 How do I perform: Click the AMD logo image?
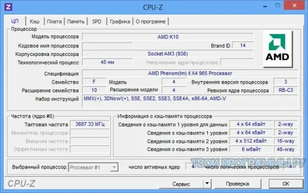[x=278, y=49]
